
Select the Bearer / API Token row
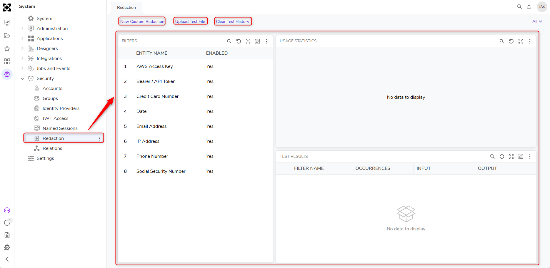tap(195, 81)
